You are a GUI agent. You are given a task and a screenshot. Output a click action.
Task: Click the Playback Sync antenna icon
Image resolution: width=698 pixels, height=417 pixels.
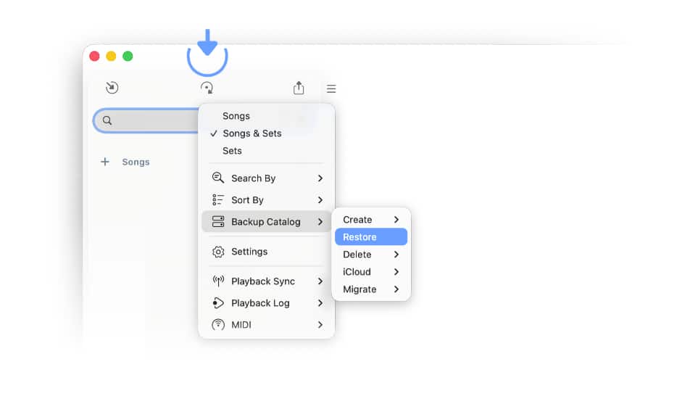(x=218, y=281)
